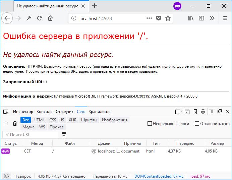The image size is (232, 180).
Task: Switch to the Отладчик tab
Action: [x=64, y=112]
